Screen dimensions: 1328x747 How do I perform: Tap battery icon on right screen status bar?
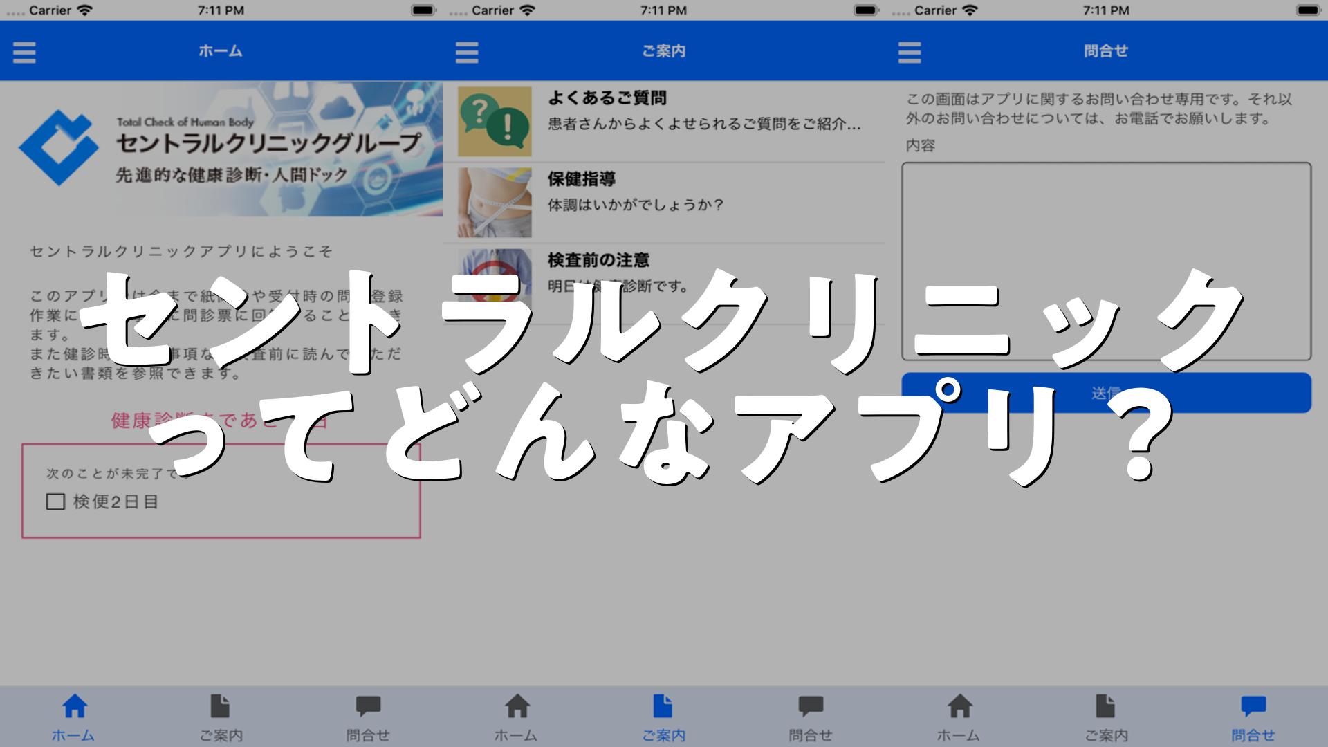1308,10
